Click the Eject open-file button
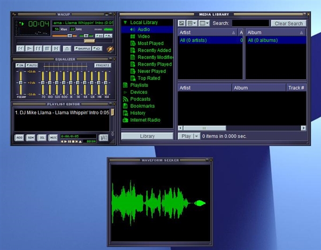 67,49
